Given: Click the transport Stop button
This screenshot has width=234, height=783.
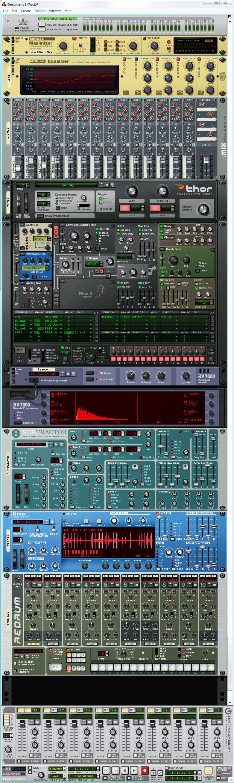Looking at the screenshot, I should click(124, 770).
